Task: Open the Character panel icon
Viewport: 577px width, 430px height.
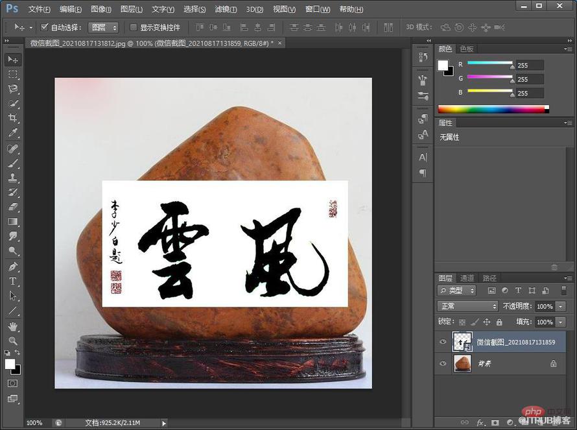Action: [423, 157]
